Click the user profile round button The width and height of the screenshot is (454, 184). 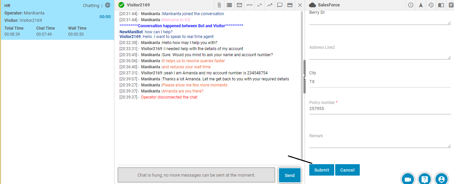[x=442, y=179]
